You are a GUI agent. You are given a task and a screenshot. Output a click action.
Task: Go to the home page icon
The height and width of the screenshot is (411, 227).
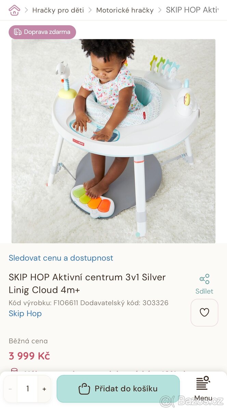point(14,10)
